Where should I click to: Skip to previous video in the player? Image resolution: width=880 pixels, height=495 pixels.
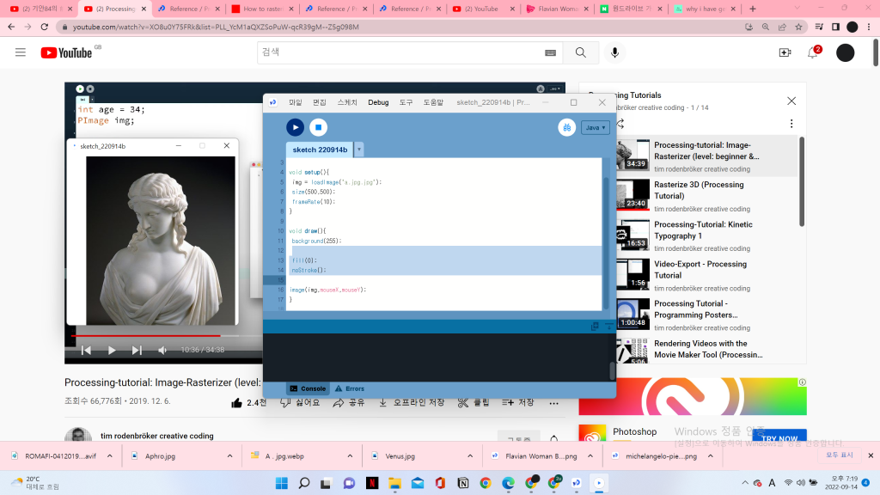point(87,351)
